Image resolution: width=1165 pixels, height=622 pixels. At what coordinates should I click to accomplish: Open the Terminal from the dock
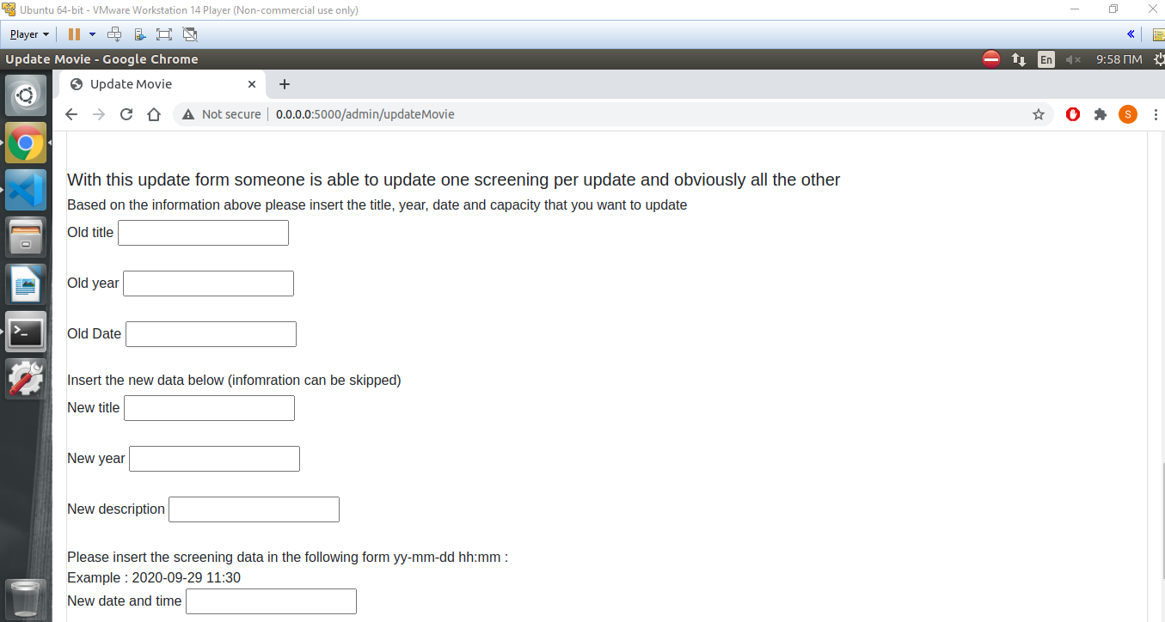(26, 332)
